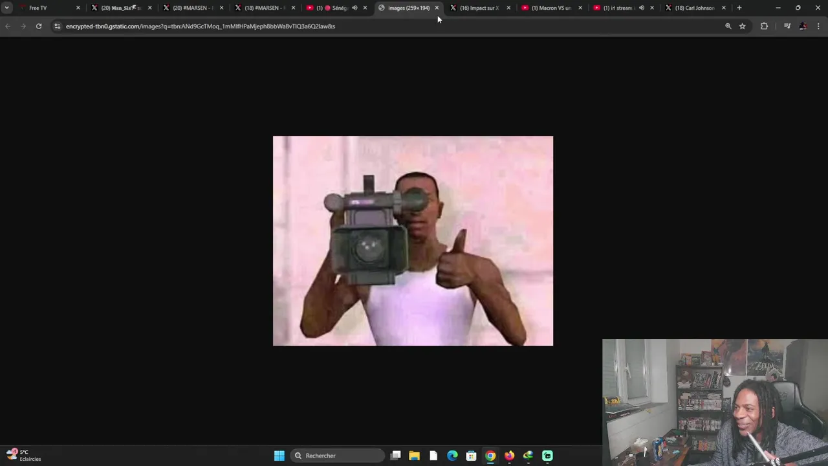The image size is (828, 466).
Task: Open the tab search dropdown arrow
Action: 6,8
